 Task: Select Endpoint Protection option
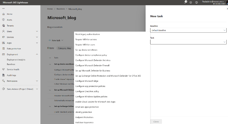click(112, 117)
